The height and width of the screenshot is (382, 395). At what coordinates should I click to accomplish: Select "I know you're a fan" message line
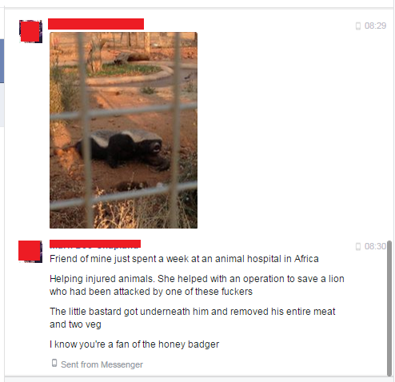pos(134,344)
